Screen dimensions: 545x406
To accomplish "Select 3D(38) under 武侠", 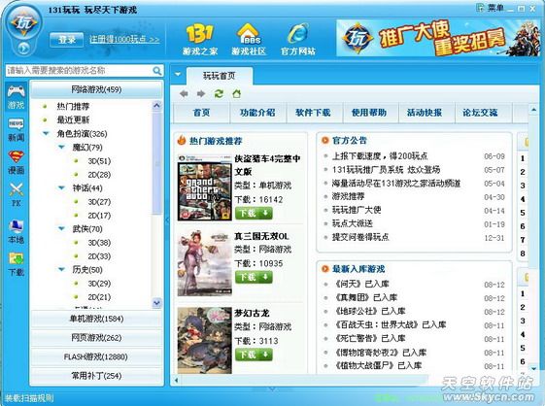I will pos(99,243).
